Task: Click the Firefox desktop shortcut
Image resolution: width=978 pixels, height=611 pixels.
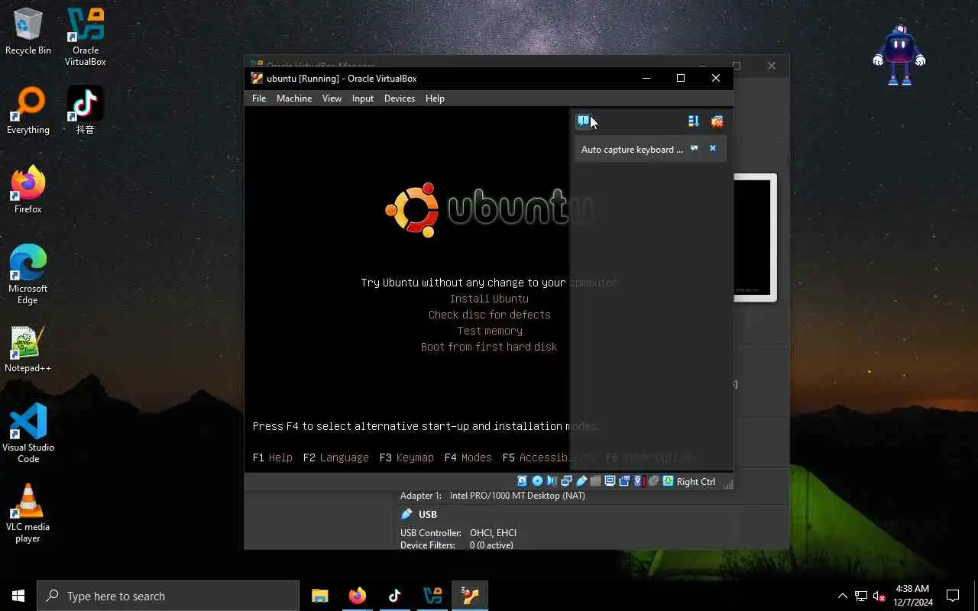Action: click(28, 190)
